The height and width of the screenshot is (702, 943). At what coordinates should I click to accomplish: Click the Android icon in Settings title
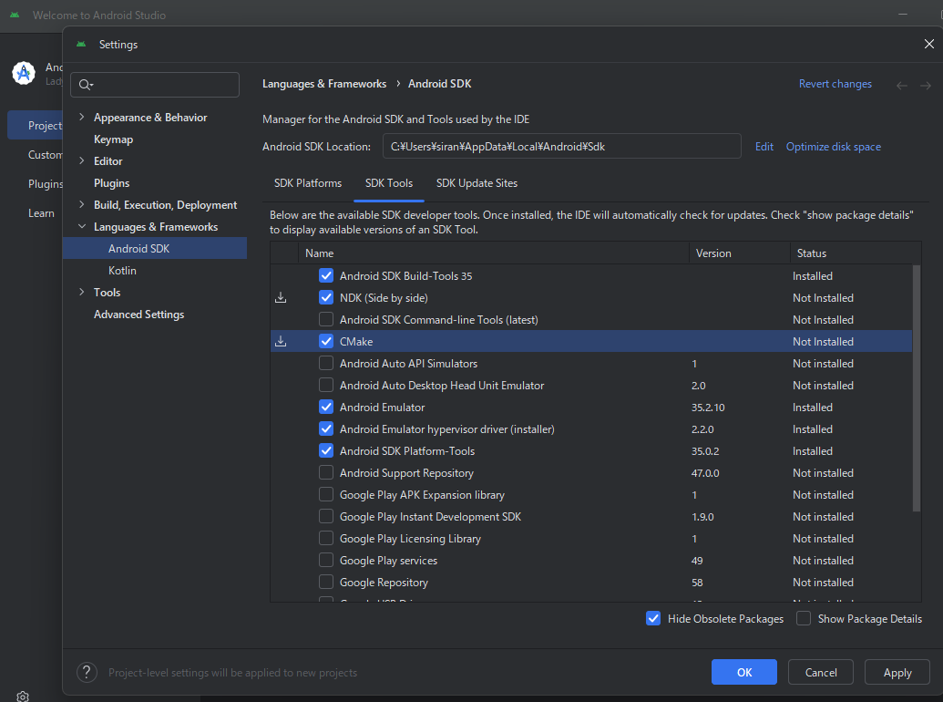coord(81,44)
